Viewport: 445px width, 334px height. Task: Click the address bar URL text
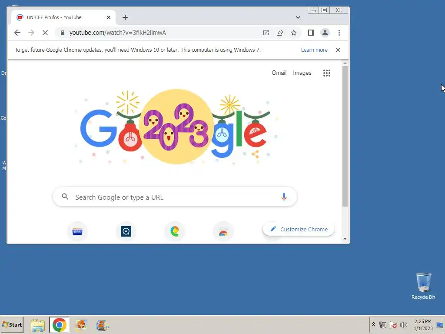coord(117,33)
